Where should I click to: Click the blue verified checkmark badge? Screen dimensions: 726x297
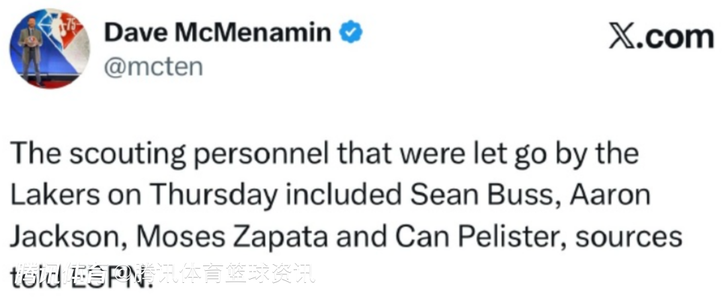351,32
